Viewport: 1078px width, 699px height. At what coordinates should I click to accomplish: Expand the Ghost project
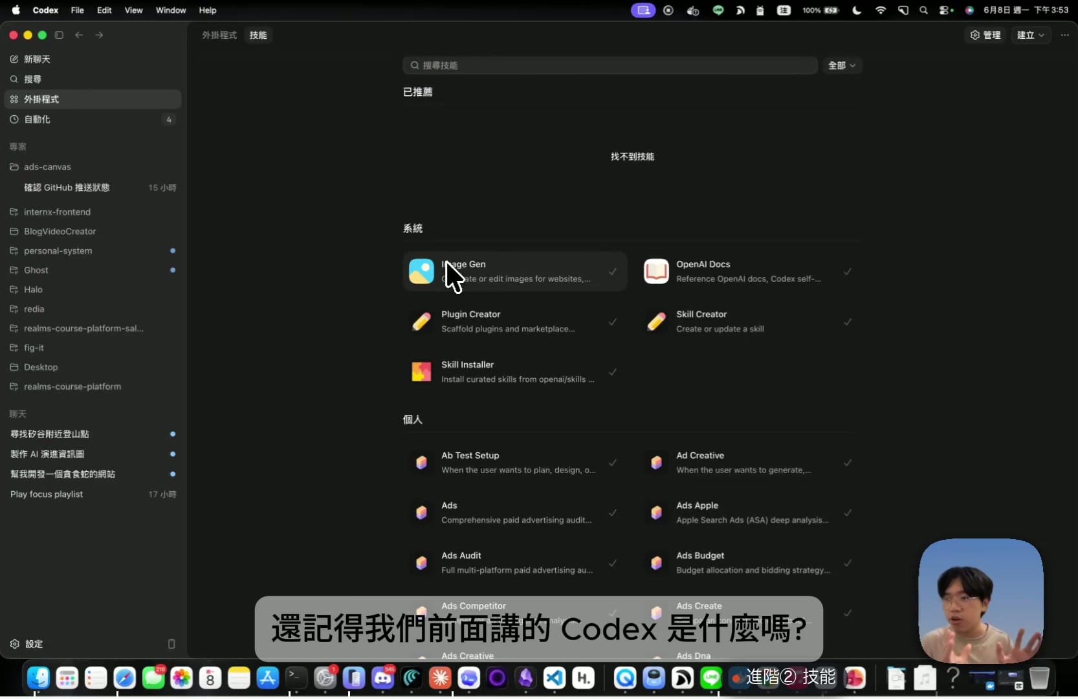click(93, 270)
